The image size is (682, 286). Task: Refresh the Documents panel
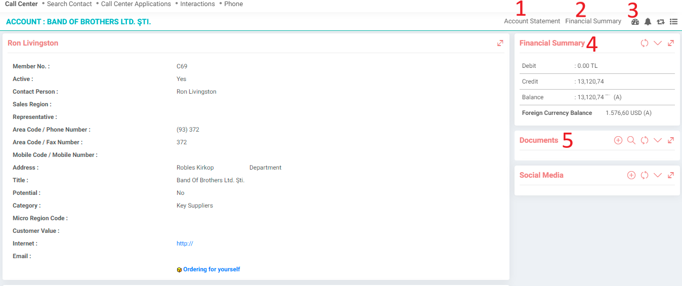click(x=645, y=140)
